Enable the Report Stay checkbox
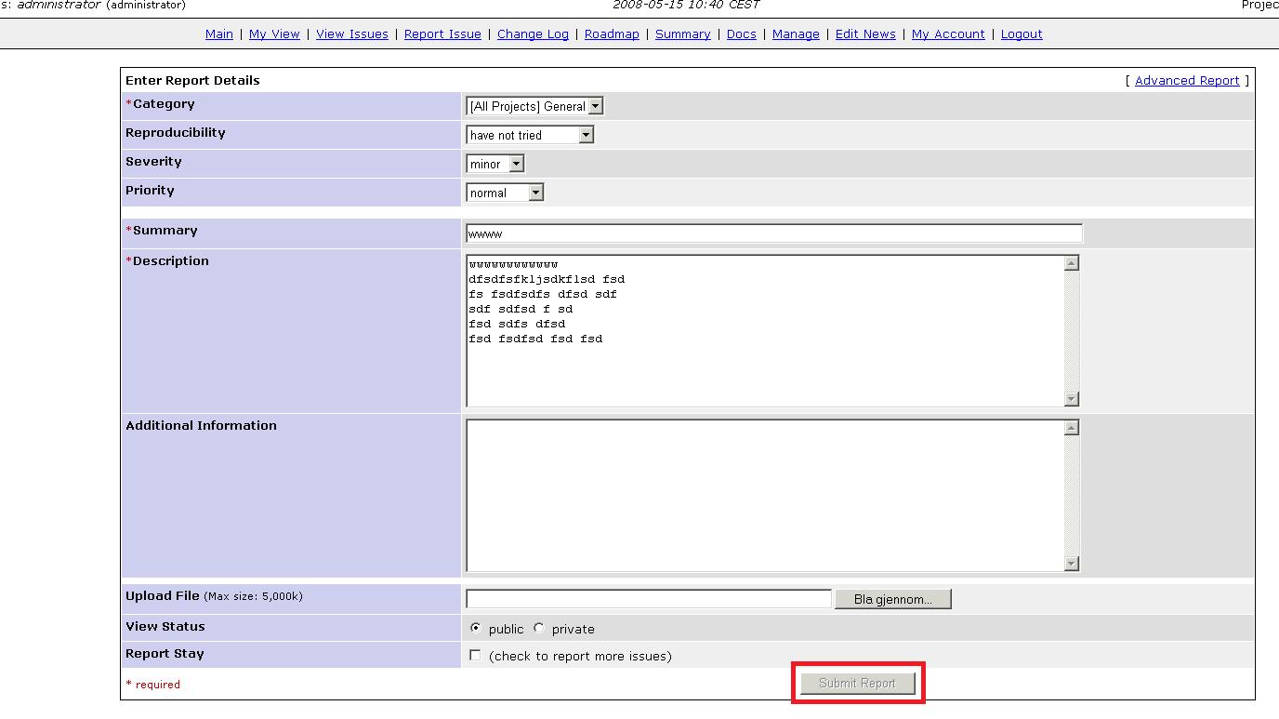Screen dimensions: 1279x719 (x=475, y=656)
